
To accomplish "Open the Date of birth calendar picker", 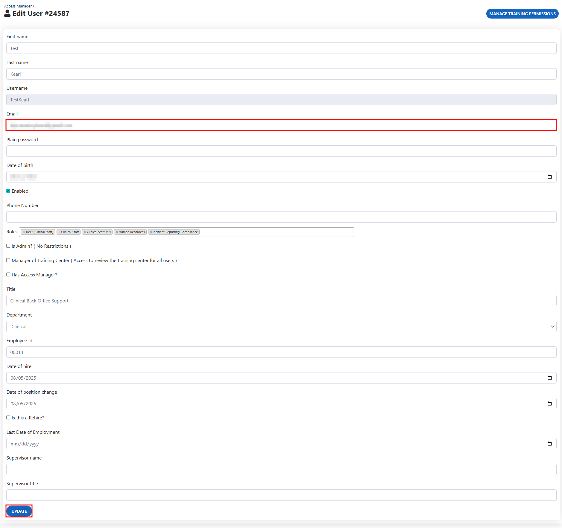I will coord(549,177).
